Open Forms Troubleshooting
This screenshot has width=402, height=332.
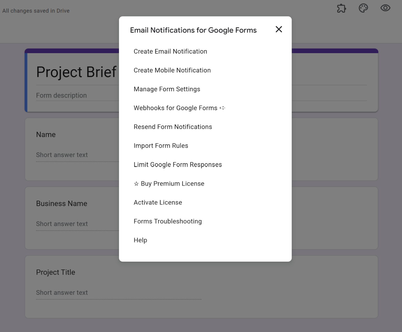[x=168, y=221]
